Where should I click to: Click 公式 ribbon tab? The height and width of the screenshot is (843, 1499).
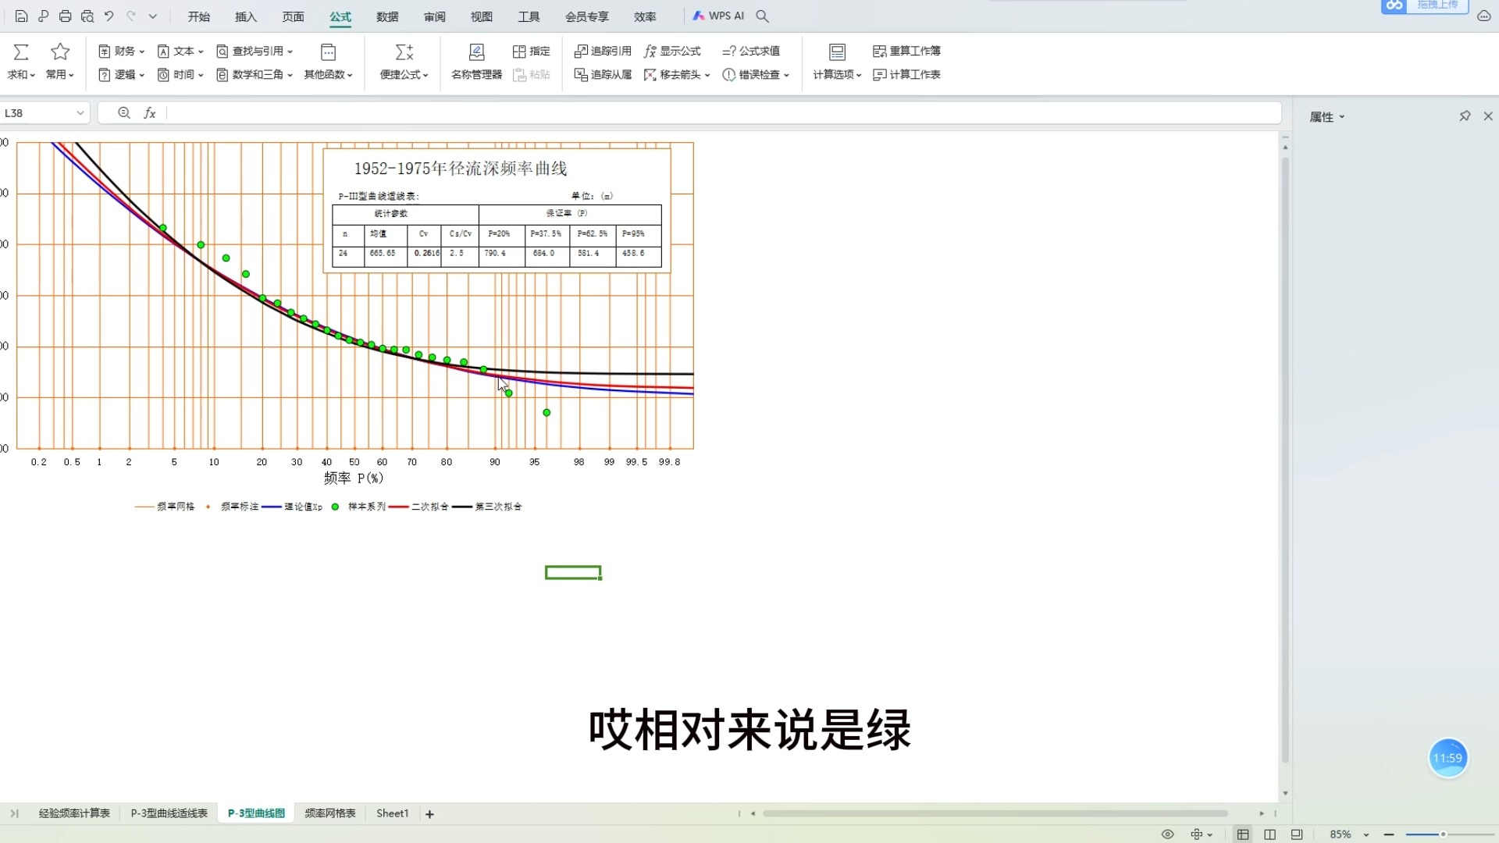(x=340, y=16)
